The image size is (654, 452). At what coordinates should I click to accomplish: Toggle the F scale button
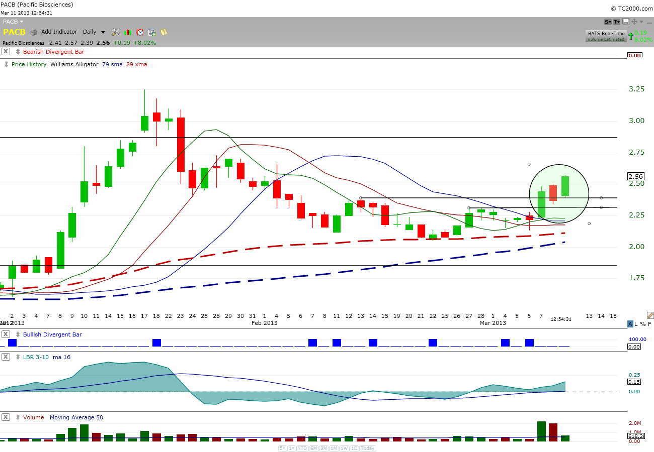[x=649, y=324]
